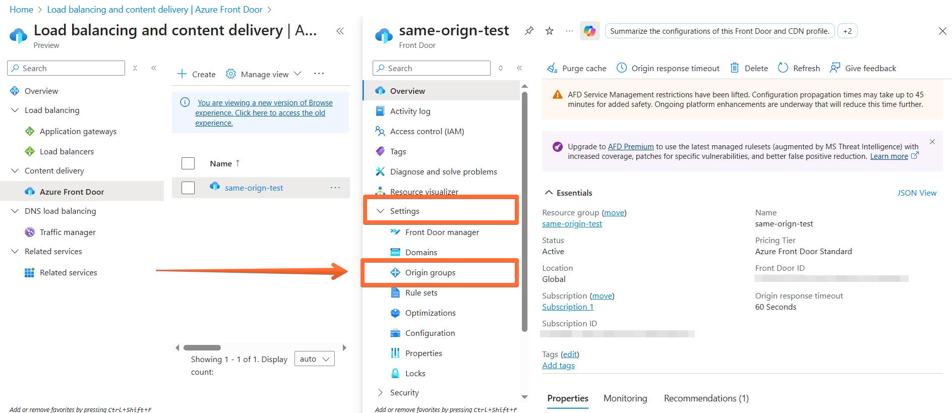
Task: Open the AFD Premium link
Action: pyautogui.click(x=631, y=146)
